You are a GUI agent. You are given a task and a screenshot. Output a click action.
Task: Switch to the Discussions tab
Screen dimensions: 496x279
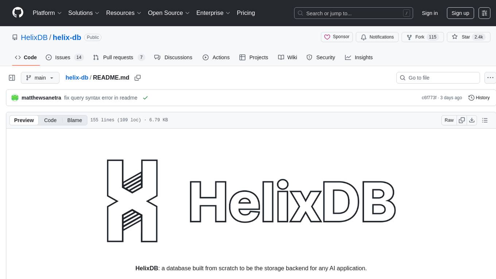pos(173,57)
